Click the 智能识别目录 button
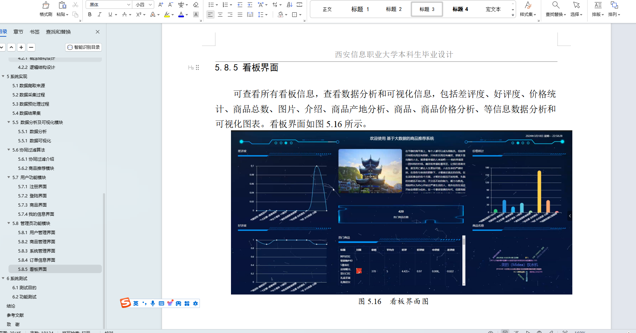Screen dimensions: 636x333 click(x=83, y=47)
